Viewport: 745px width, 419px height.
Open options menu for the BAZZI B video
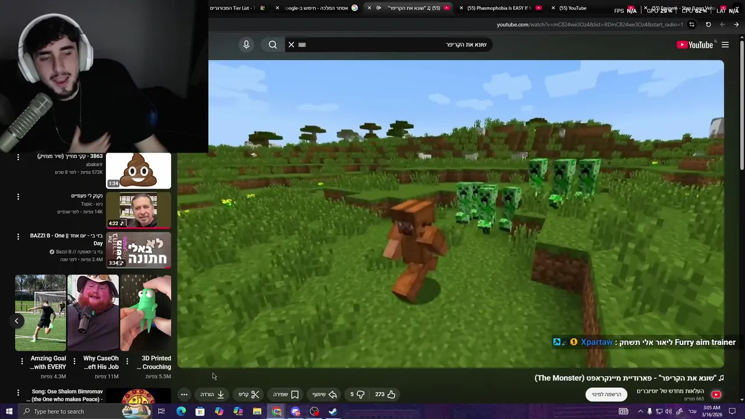(18, 237)
